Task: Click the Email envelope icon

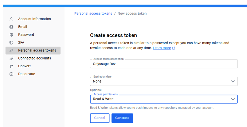Action: pyautogui.click(x=11, y=27)
